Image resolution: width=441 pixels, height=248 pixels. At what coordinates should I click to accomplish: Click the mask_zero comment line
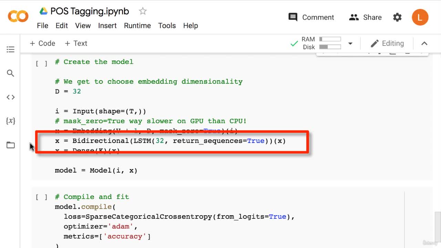151,121
